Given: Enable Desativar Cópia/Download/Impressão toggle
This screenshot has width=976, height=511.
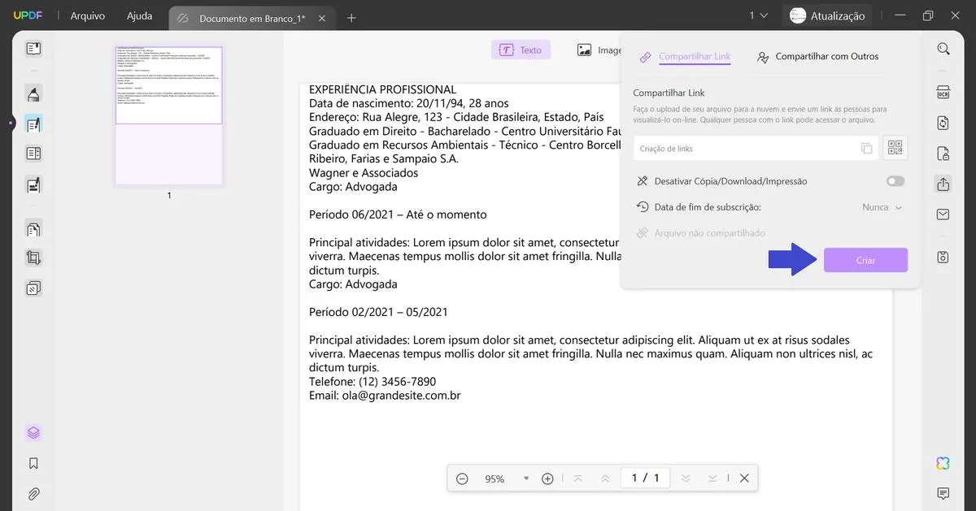Looking at the screenshot, I should pos(895,180).
